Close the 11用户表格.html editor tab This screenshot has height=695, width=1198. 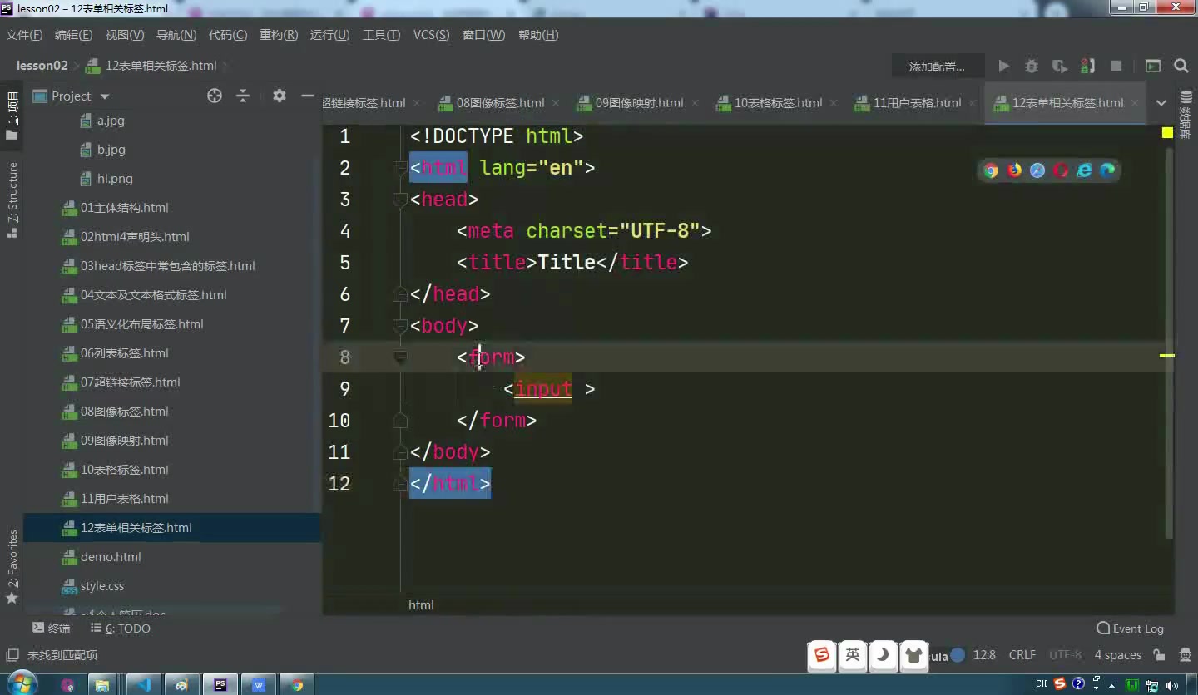pos(973,104)
